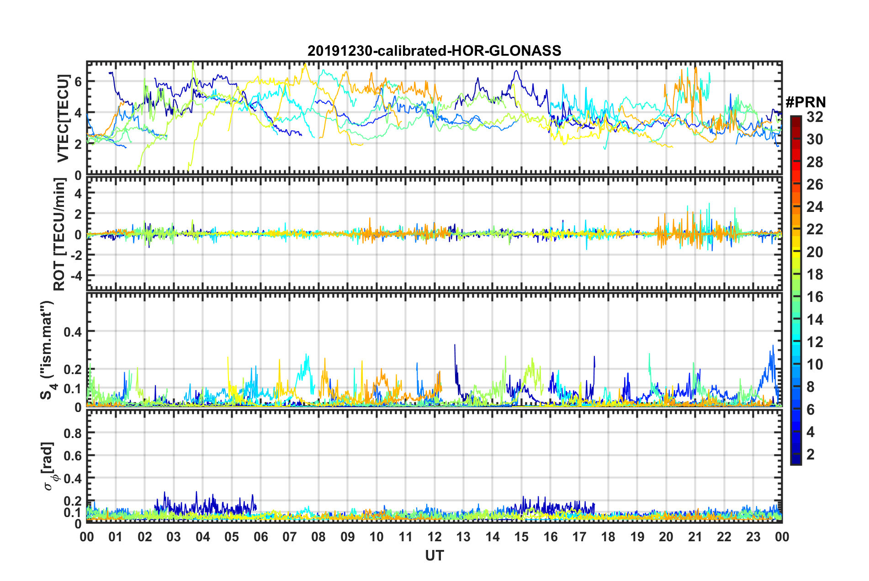Click the #PRN colorbar heading

point(805,102)
